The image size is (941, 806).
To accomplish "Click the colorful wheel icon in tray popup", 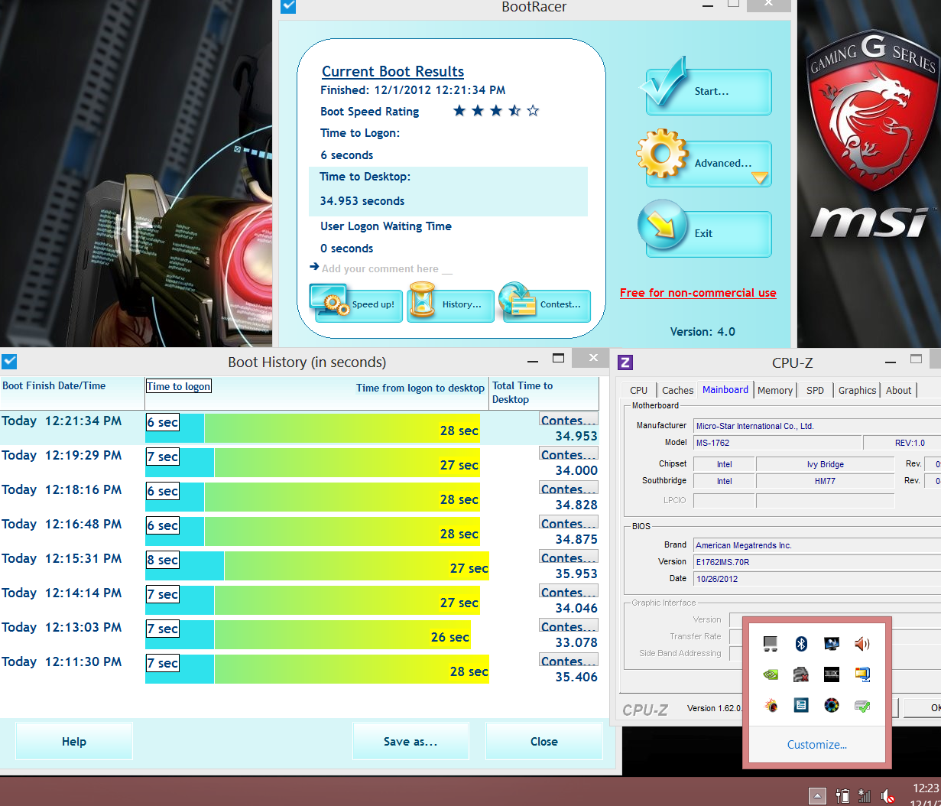I will point(832,705).
